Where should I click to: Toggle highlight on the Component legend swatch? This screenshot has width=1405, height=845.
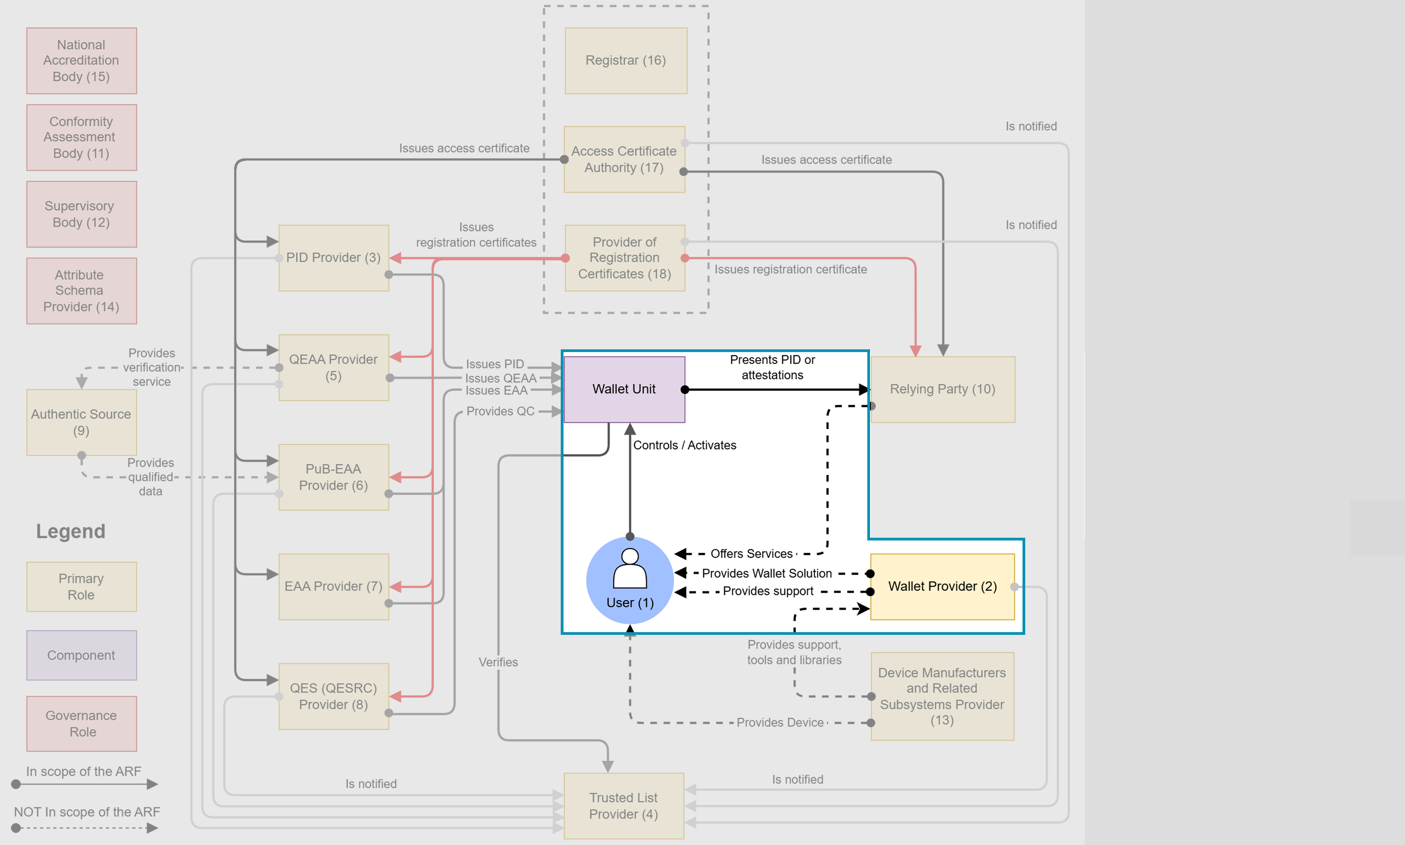tap(81, 655)
